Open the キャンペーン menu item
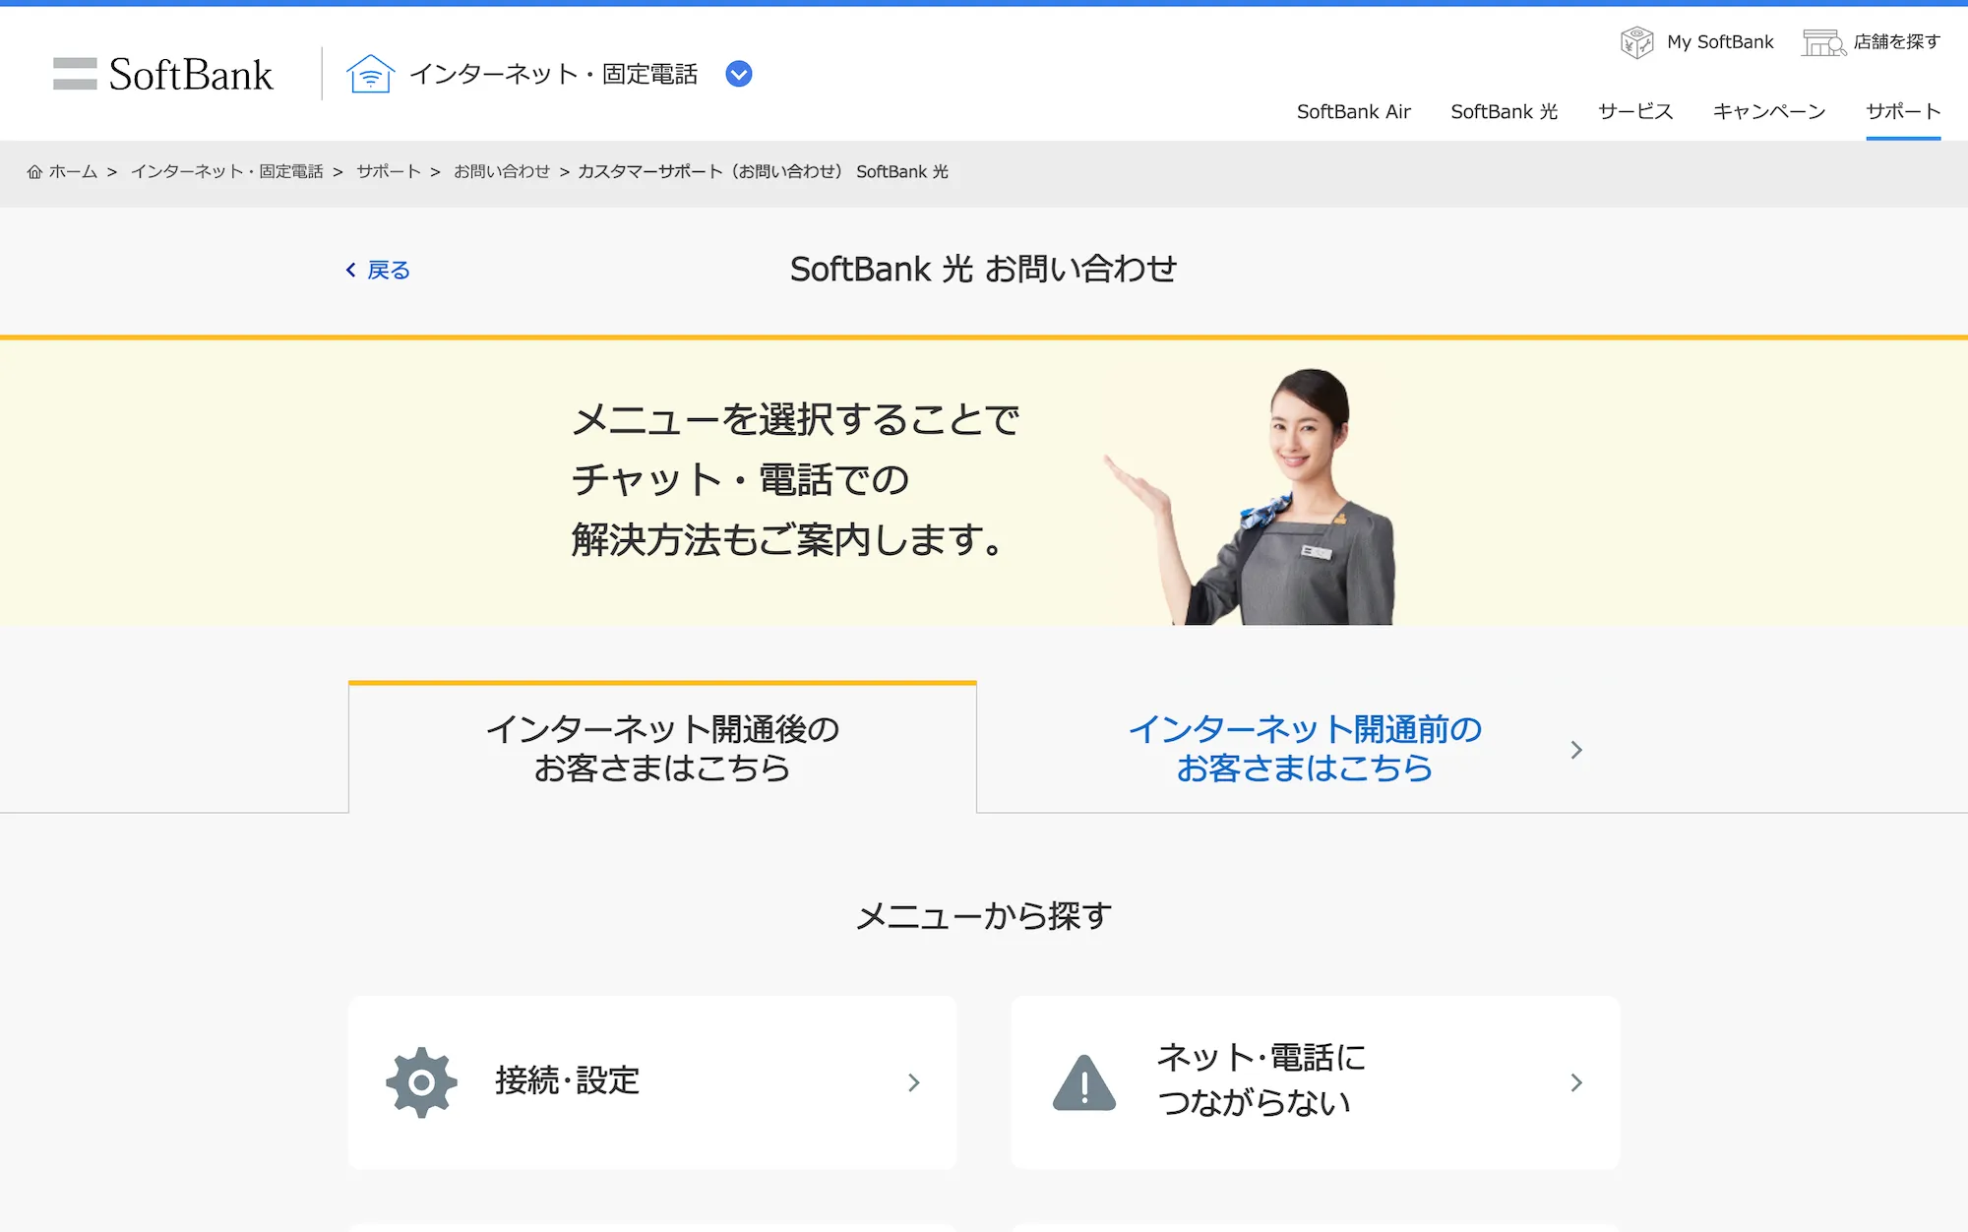The image size is (1968, 1232). pyautogui.click(x=1769, y=112)
